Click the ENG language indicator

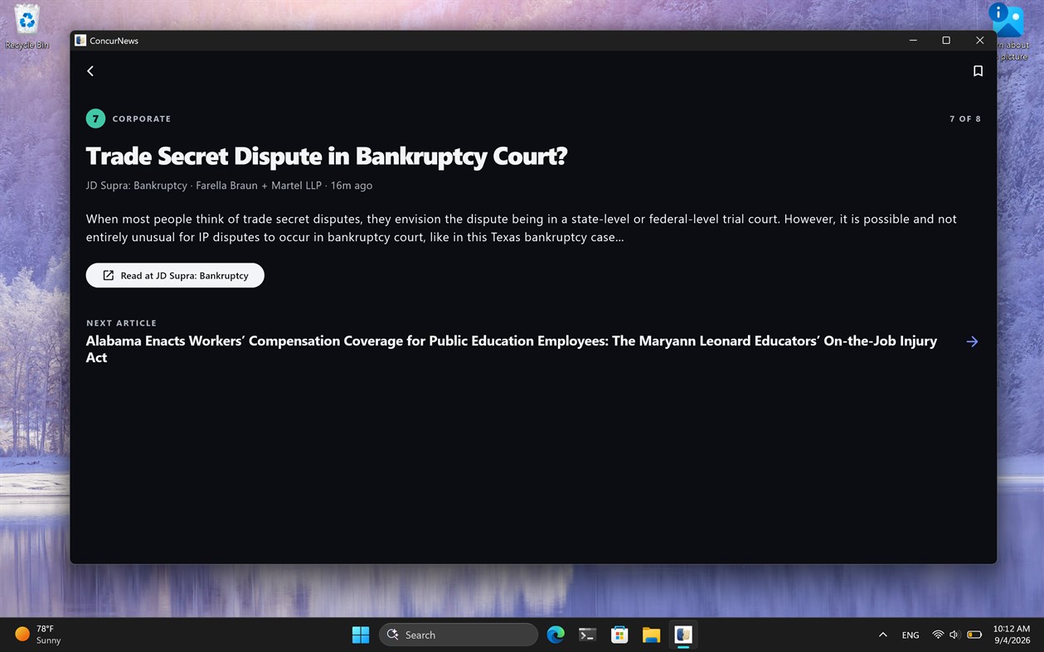pyautogui.click(x=910, y=635)
